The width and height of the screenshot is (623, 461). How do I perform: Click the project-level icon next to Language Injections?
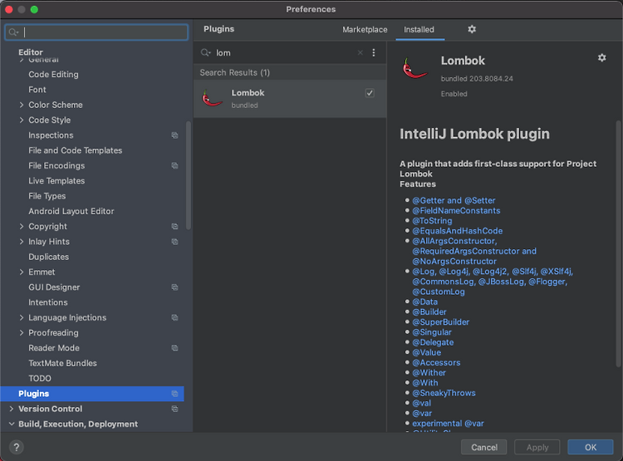[x=174, y=317]
